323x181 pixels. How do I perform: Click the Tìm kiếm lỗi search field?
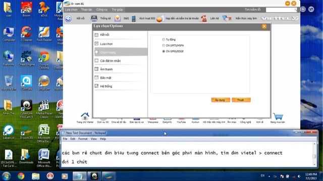click(x=282, y=10)
